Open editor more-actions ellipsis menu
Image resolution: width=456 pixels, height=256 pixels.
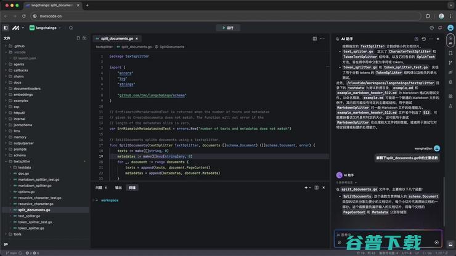[322, 39]
